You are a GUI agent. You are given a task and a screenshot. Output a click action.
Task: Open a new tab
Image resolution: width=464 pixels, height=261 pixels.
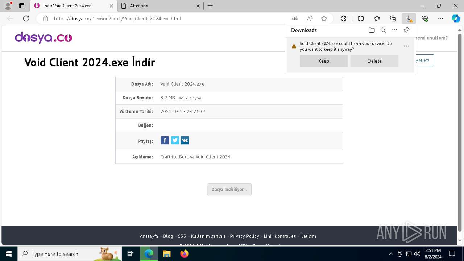point(210,6)
